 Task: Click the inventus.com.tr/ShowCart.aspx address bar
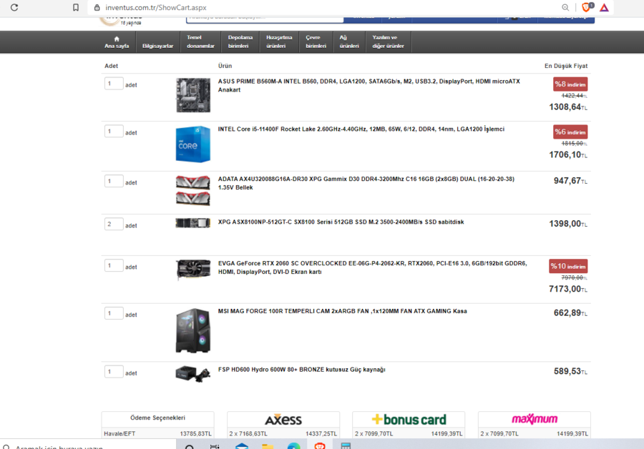click(156, 7)
